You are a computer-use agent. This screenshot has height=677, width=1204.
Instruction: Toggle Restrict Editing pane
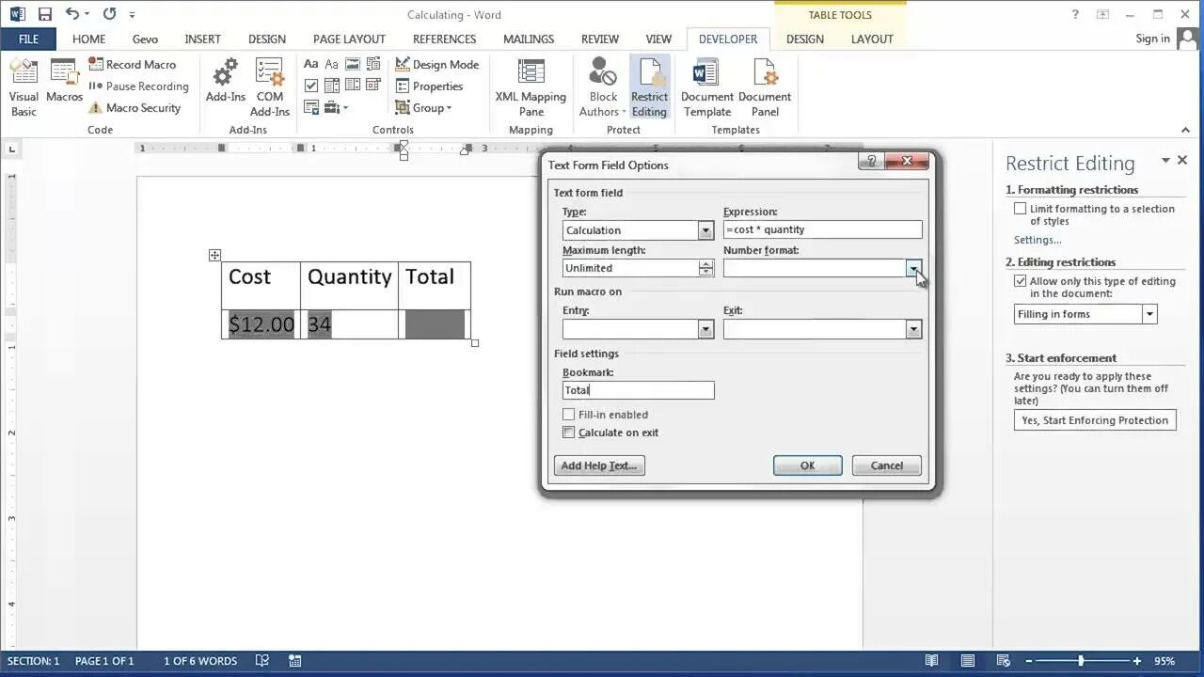click(649, 87)
